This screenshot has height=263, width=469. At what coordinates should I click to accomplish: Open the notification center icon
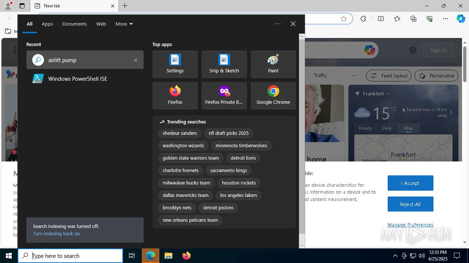pos(457,256)
